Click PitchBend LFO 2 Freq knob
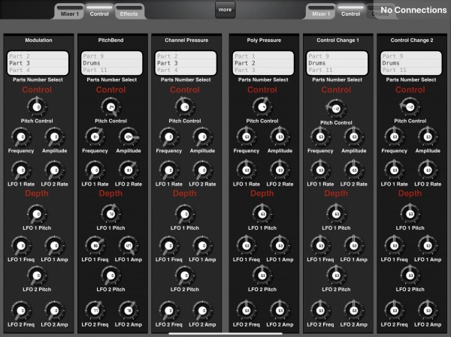 point(95,311)
